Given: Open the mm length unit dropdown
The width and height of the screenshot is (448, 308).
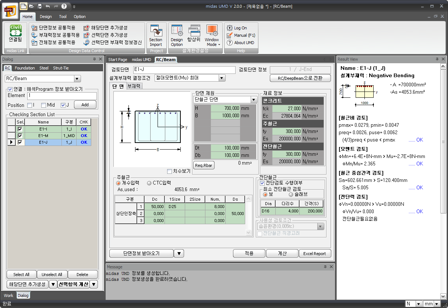Looking at the screenshot, I should coord(437,304).
